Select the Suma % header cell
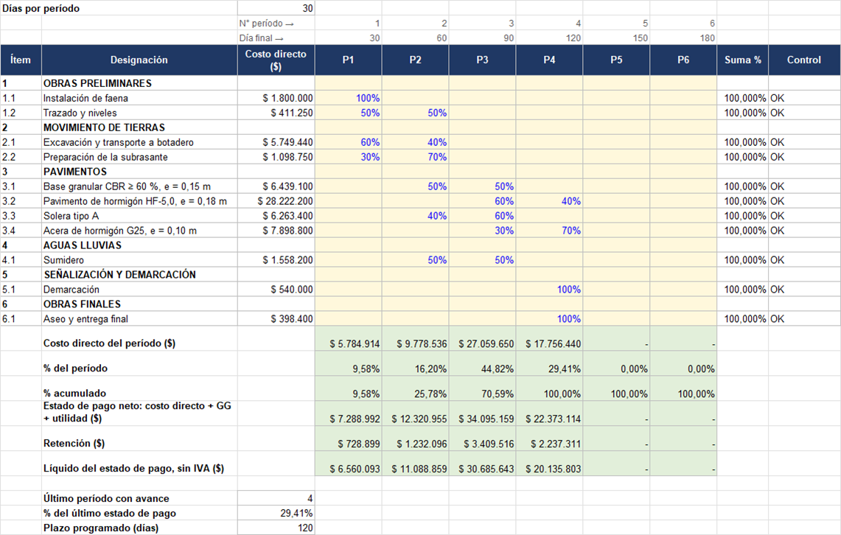Viewport: 841px width, 535px height. coord(743,60)
